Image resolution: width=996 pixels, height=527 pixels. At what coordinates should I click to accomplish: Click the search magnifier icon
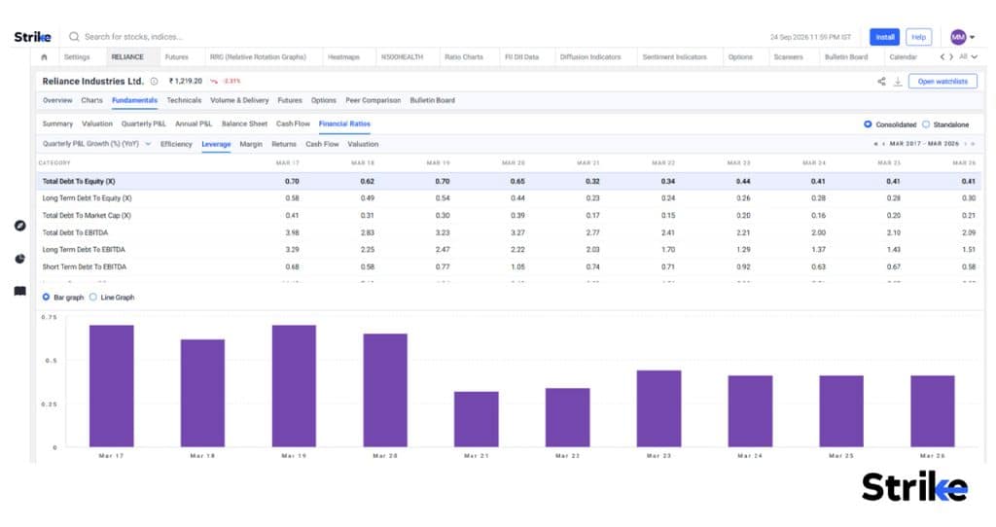pyautogui.click(x=74, y=37)
